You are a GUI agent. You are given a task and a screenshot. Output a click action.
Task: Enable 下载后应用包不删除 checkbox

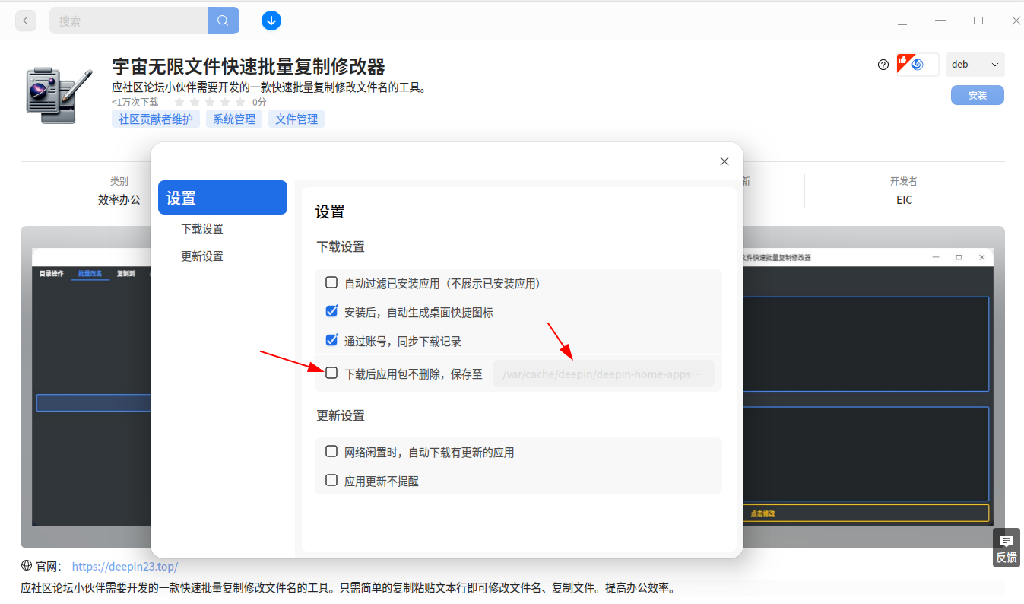click(331, 373)
